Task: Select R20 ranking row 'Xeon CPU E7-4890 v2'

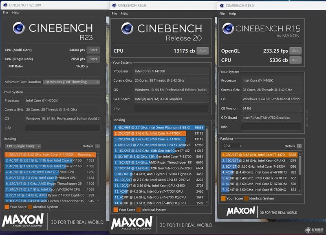Action: pyautogui.click(x=159, y=145)
